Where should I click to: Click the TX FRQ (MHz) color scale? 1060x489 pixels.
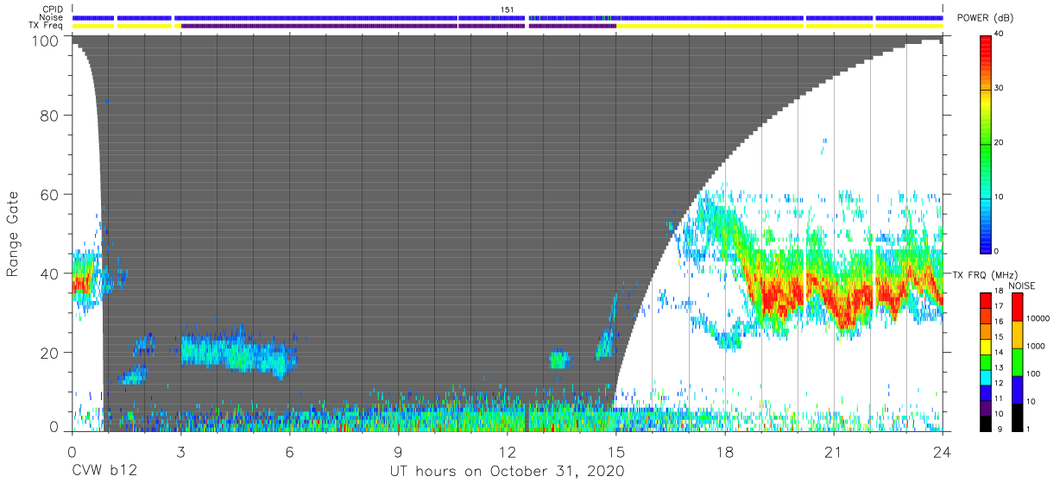[986, 361]
